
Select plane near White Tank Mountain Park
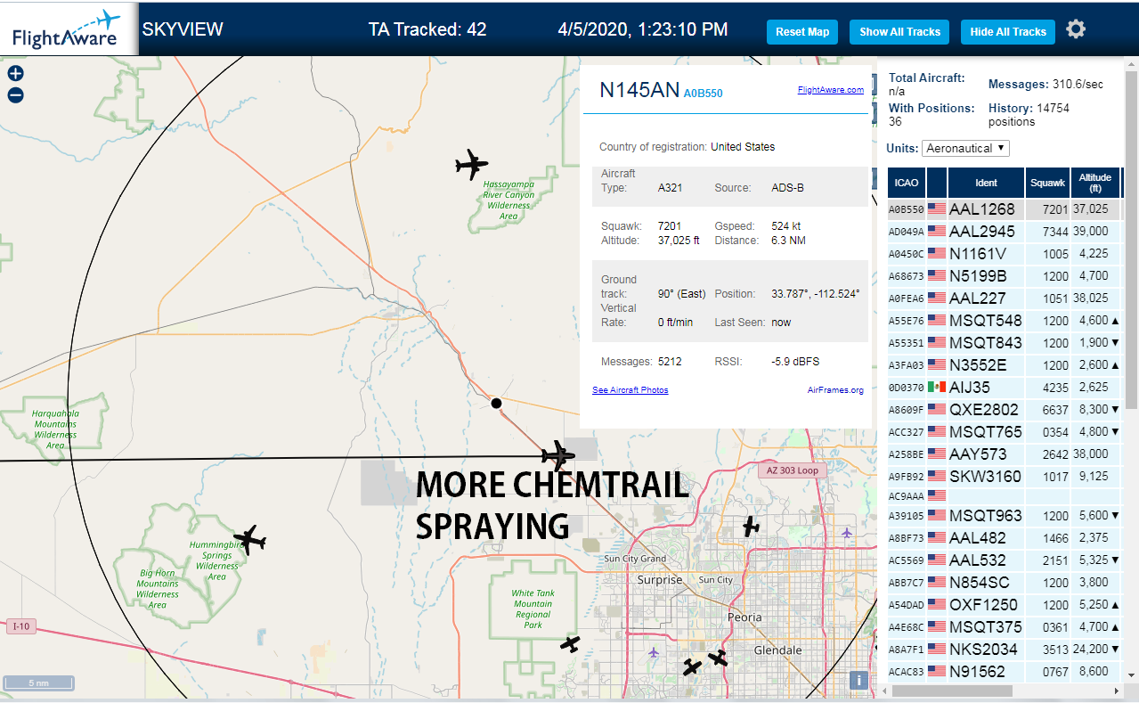coord(570,643)
